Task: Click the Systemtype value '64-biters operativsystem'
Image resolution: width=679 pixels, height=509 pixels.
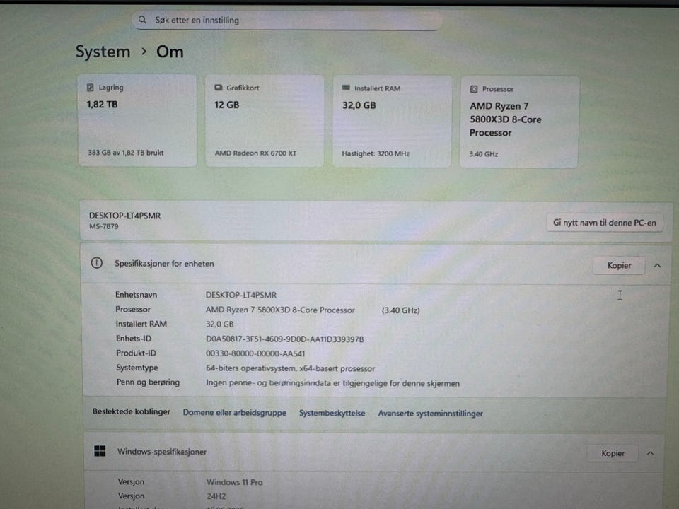Action: pos(290,368)
